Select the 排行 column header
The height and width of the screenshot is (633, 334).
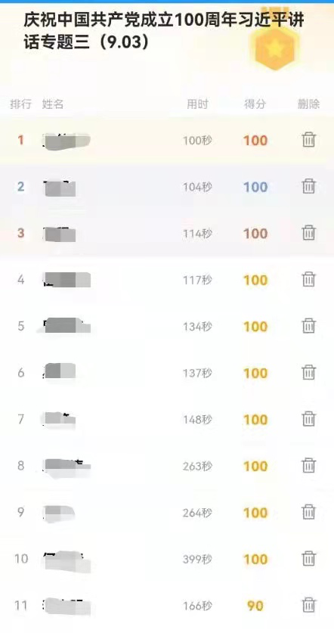tap(20, 104)
